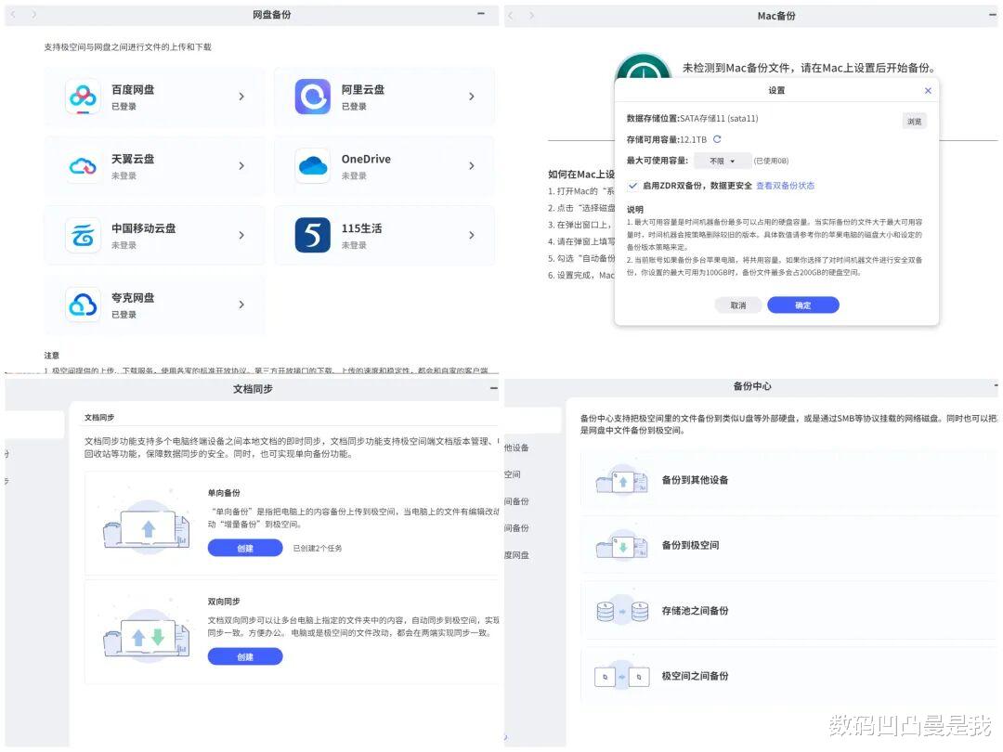Click the 双向同步 heading
The image size is (1003, 752).
(x=224, y=602)
